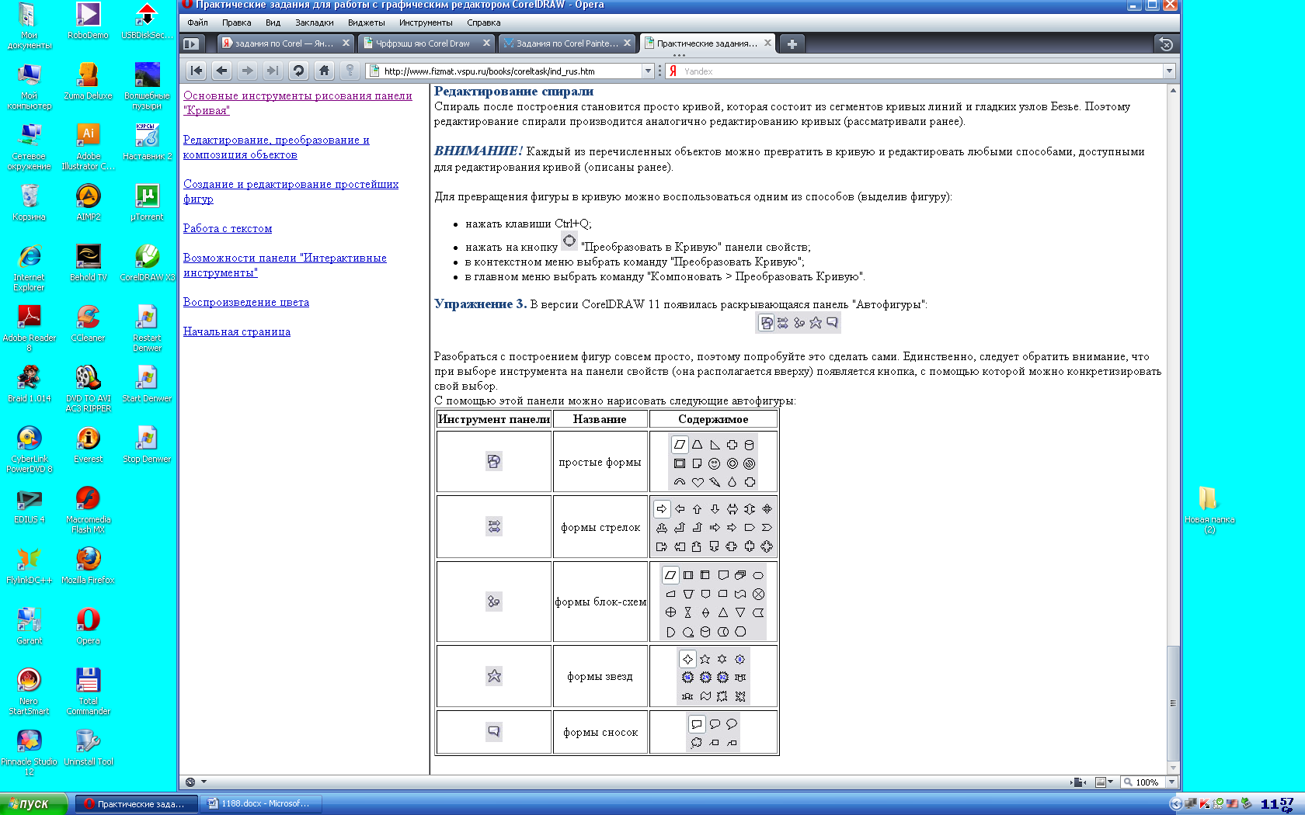Open Adobe Illustrator desktop icon
This screenshot has width=1305, height=815.
[89, 146]
